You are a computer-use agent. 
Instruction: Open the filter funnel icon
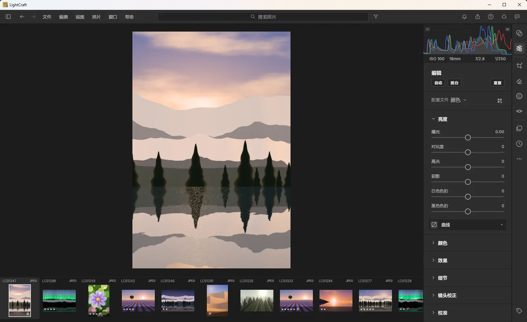[x=376, y=17]
